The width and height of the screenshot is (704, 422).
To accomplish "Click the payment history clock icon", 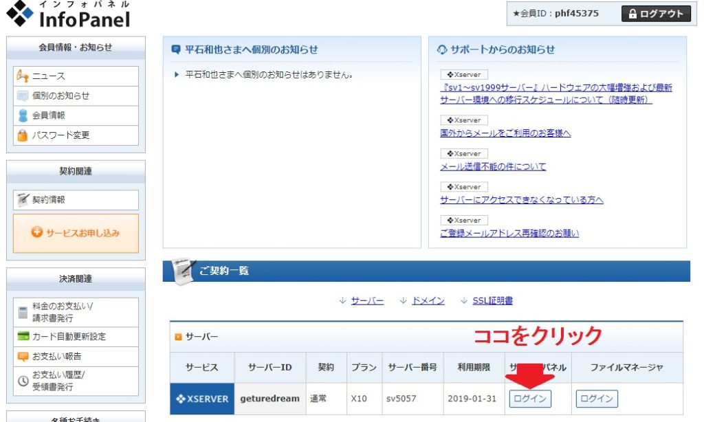I will [x=23, y=379].
